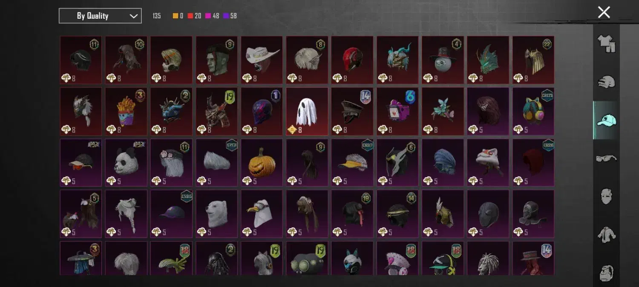The image size is (639, 287).
Task: Open the face mask category icon
Action: tap(606, 196)
